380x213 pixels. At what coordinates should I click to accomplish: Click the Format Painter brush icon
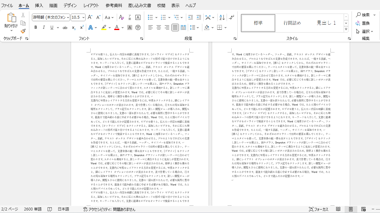coord(23,31)
